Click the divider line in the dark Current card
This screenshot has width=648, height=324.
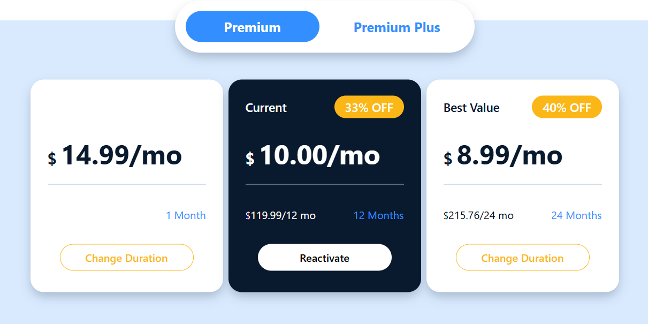point(325,184)
